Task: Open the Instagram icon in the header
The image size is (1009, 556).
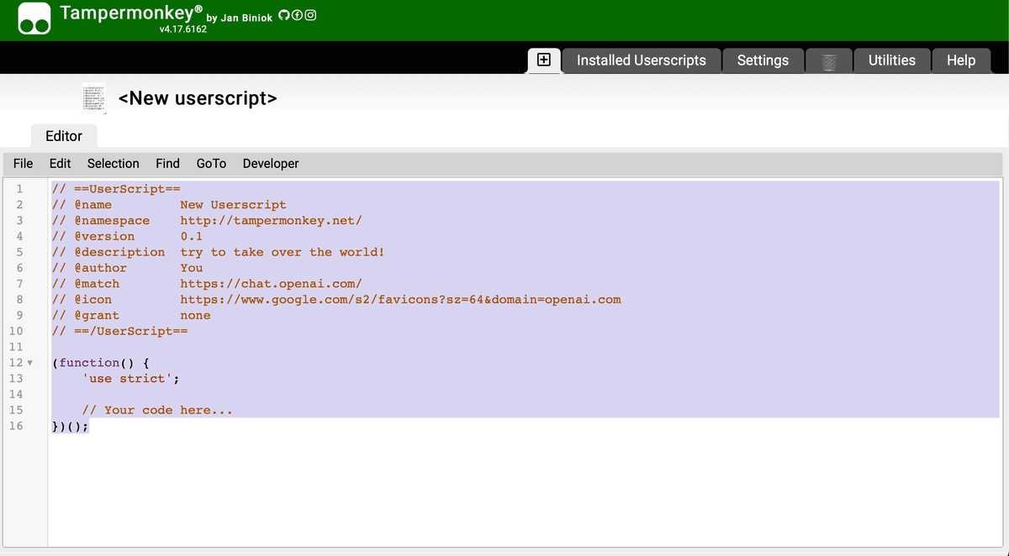Action: coord(310,16)
